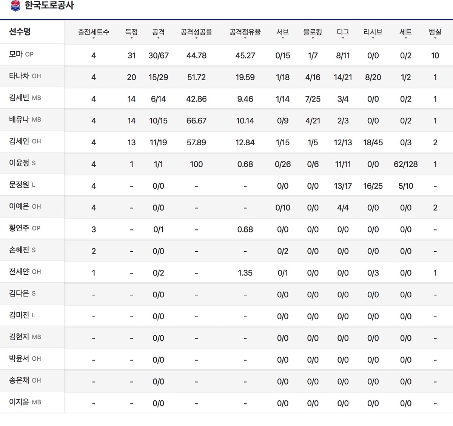Open setter 이윤정 player row
The height and width of the screenshot is (426, 453).
(x=19, y=163)
